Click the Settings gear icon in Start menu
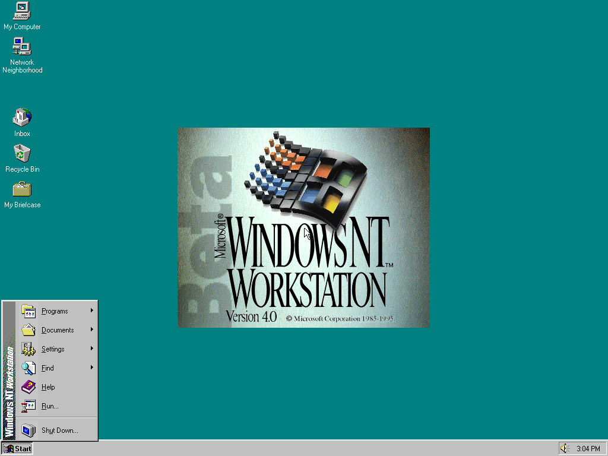 (28, 349)
